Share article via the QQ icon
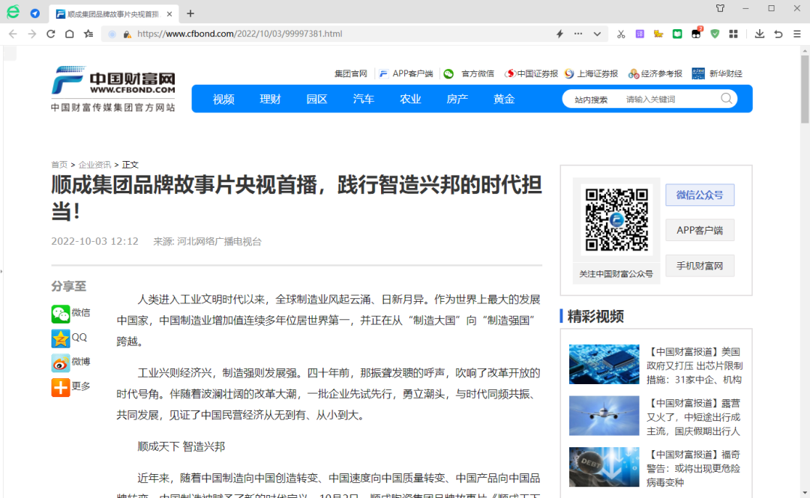 click(x=61, y=338)
